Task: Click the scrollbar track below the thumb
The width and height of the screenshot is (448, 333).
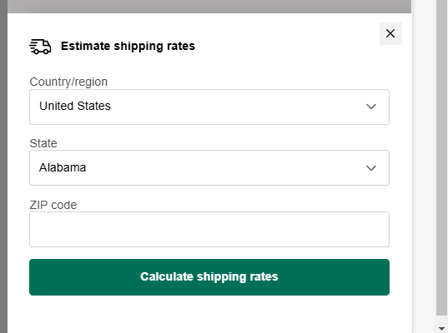Action: click(441, 320)
